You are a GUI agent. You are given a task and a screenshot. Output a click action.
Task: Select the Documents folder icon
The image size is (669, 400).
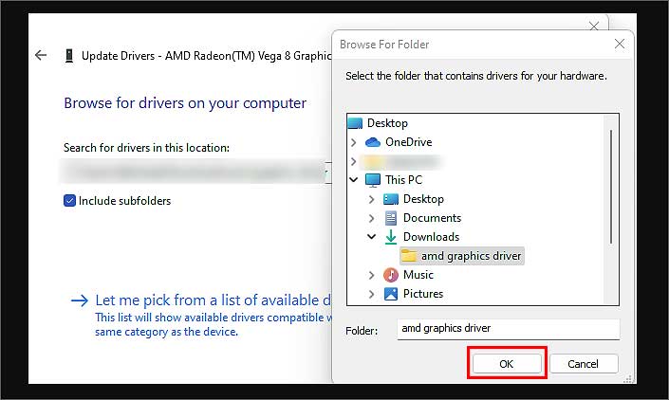(391, 218)
